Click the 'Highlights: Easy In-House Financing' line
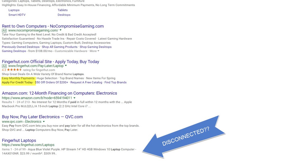The height and width of the screenshot is (161, 287). coord(68,5)
